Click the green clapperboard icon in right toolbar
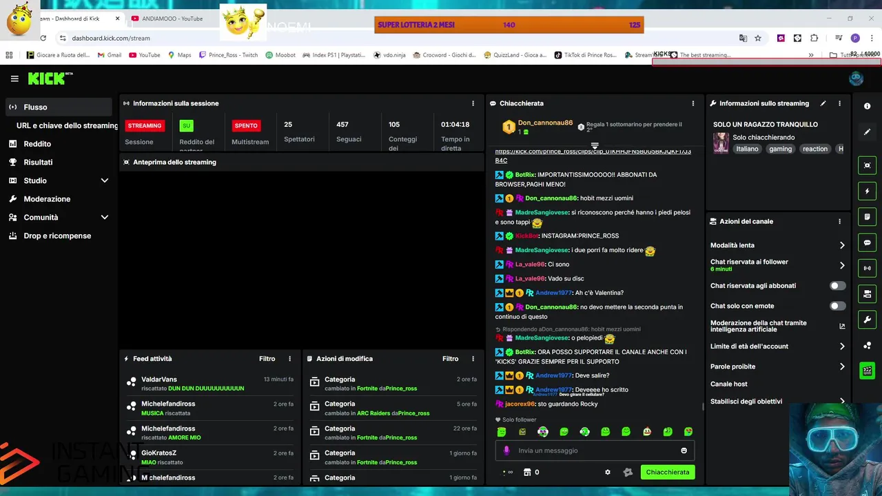The width and height of the screenshot is (882, 496). pyautogui.click(x=867, y=371)
